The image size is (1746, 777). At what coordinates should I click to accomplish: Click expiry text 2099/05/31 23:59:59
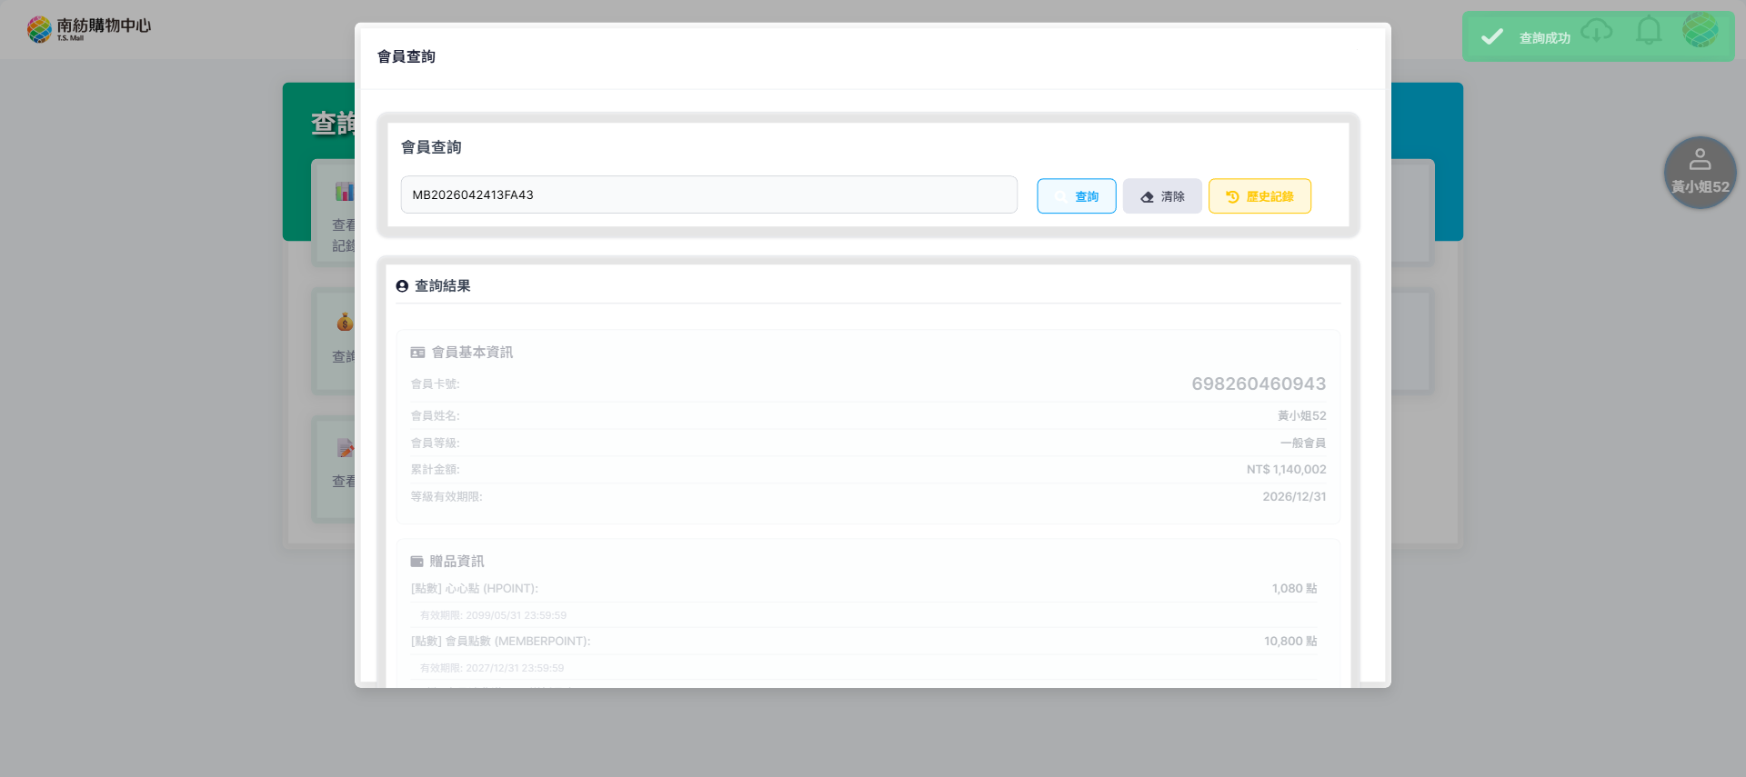[x=516, y=615]
